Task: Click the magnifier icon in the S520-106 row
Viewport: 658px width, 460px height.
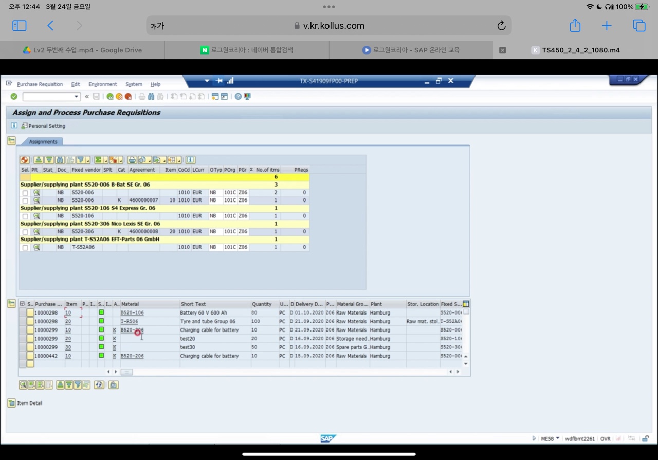Action: [x=36, y=216]
